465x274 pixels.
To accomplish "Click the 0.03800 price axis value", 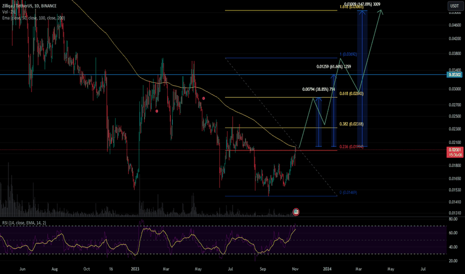I will click(x=455, y=54).
